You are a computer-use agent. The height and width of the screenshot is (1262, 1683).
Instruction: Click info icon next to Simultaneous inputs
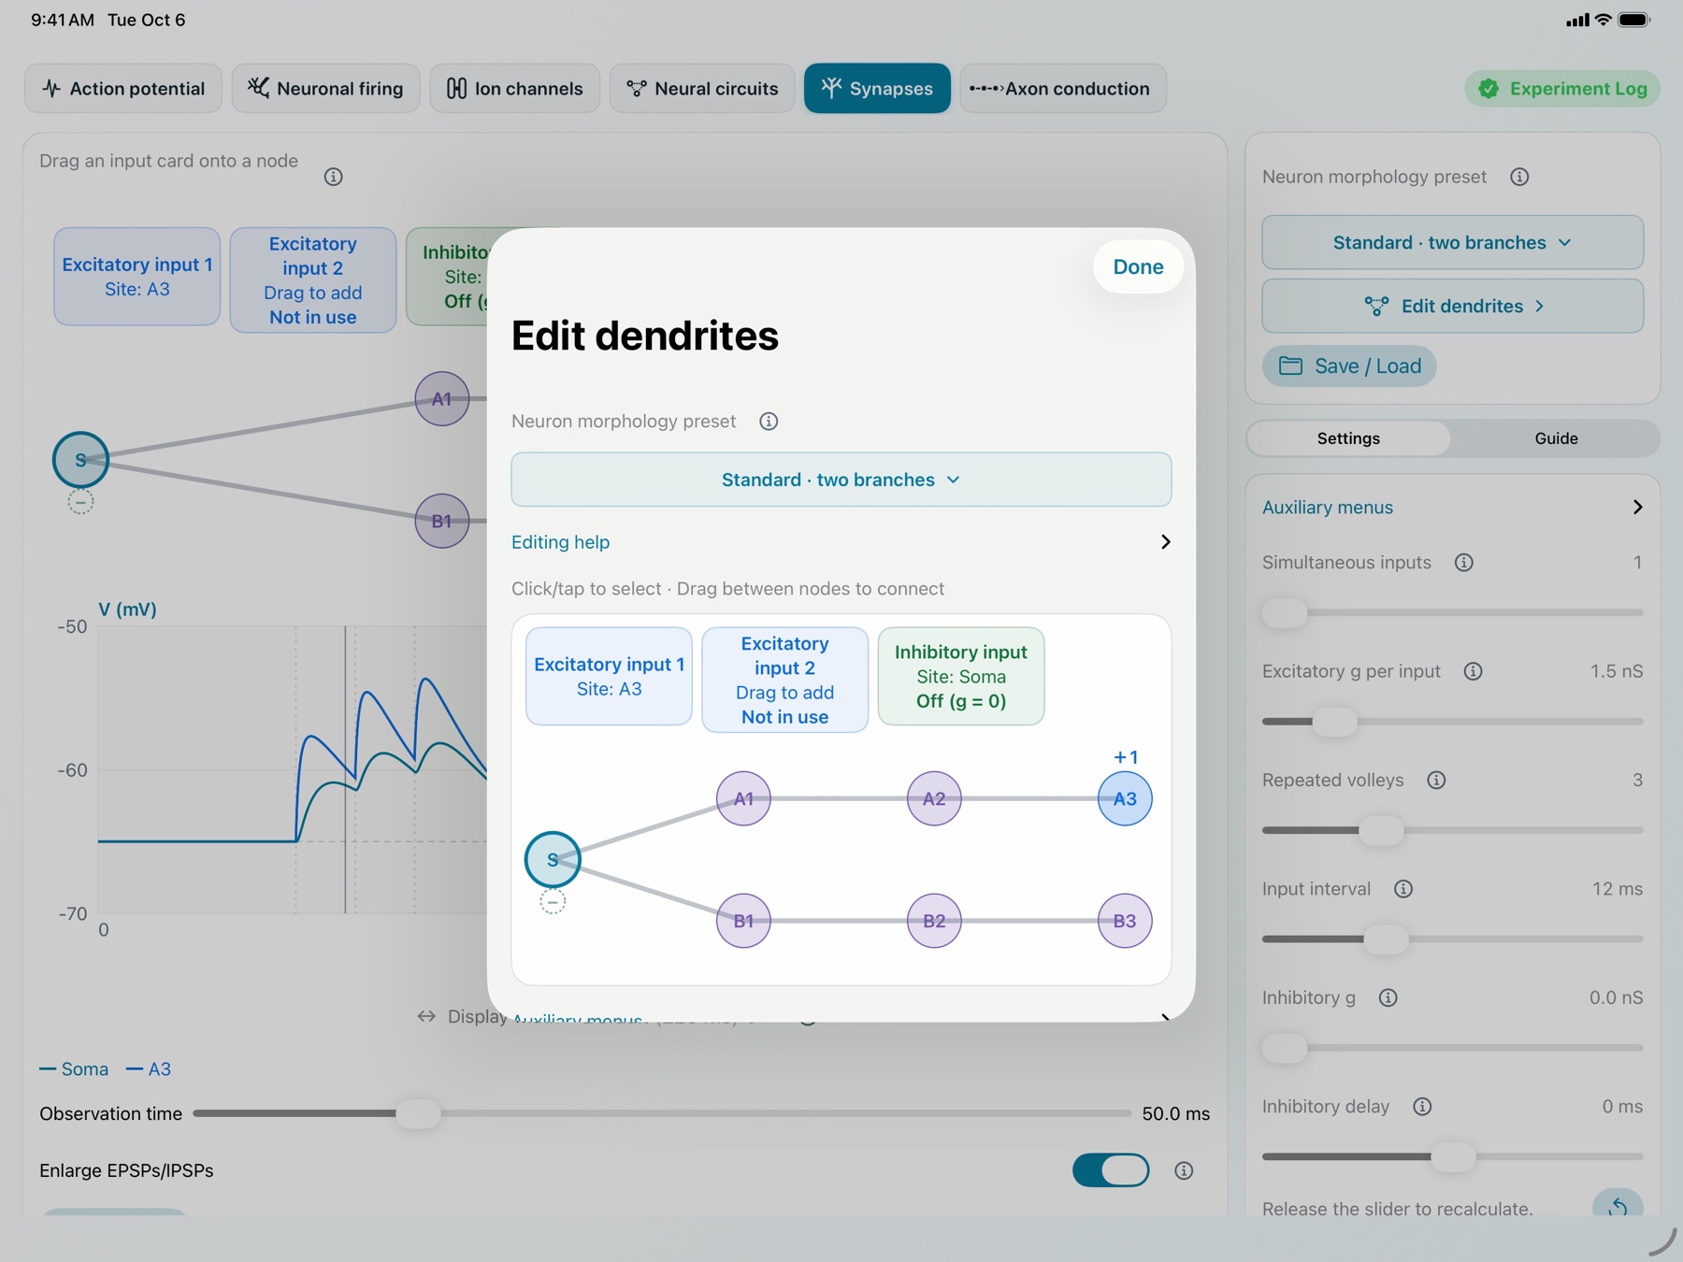click(x=1464, y=563)
